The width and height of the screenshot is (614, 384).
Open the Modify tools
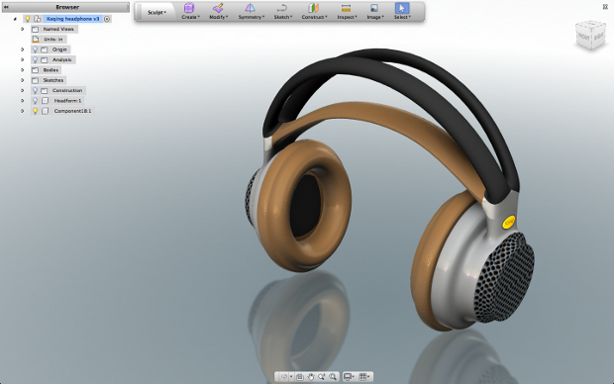[218, 11]
